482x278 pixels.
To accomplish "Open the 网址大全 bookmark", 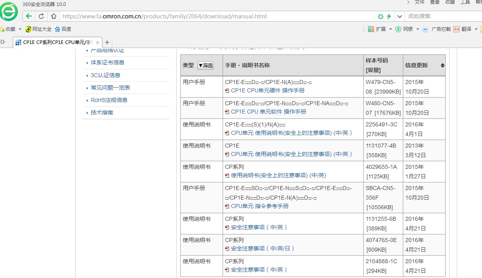I will 39,29.
